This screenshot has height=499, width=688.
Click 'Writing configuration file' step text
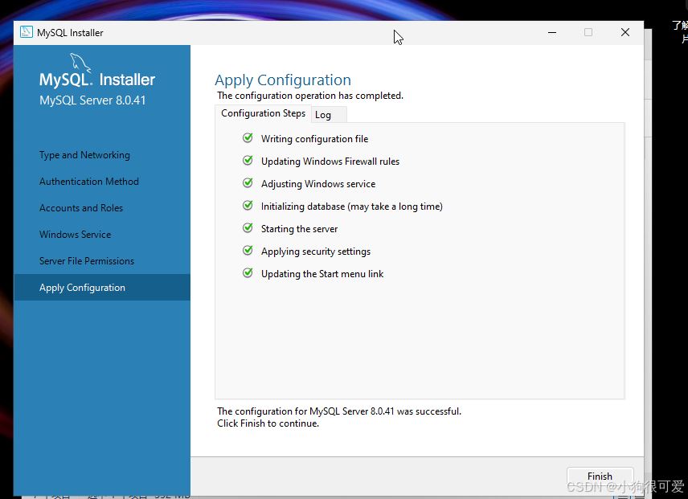tap(314, 139)
